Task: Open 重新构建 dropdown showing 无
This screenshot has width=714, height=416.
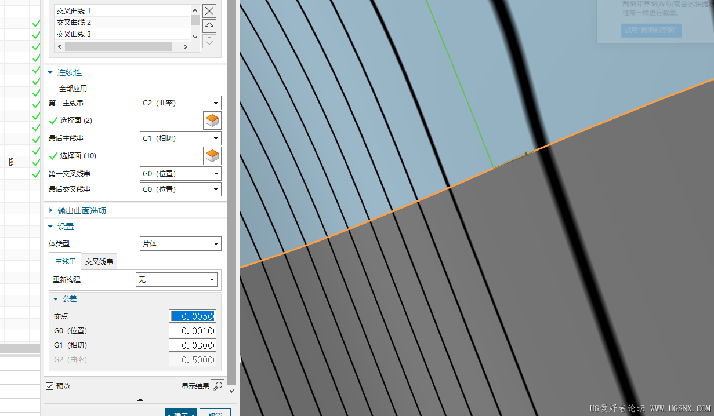Action: click(176, 280)
